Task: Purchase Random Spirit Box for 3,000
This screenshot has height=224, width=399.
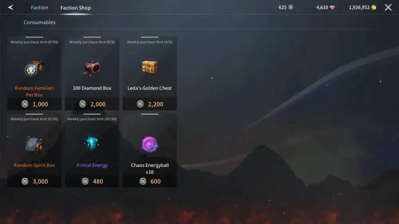Action: click(x=34, y=181)
